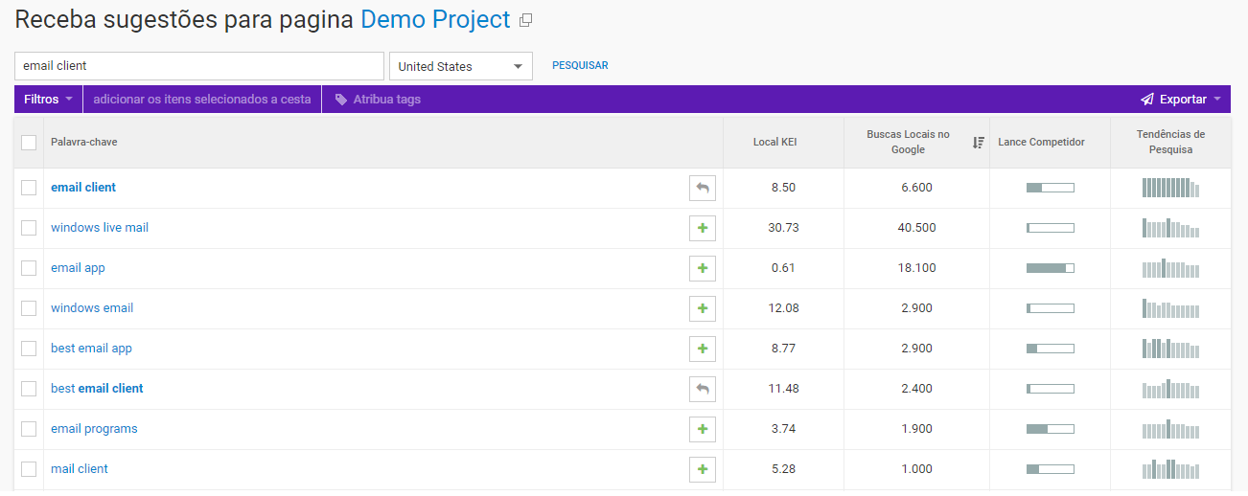This screenshot has width=1248, height=496.
Task: Check the best email client row checkbox
Action: tap(29, 389)
